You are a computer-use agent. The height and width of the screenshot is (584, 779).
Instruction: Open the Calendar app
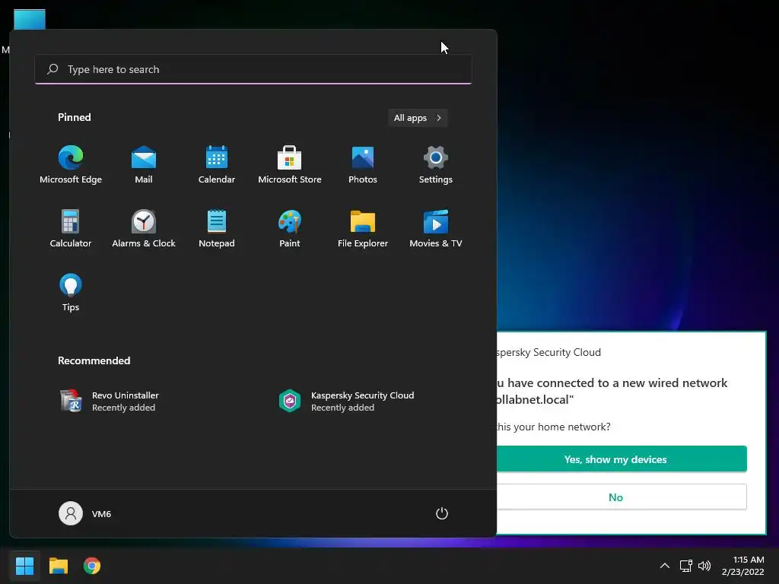[x=217, y=165]
